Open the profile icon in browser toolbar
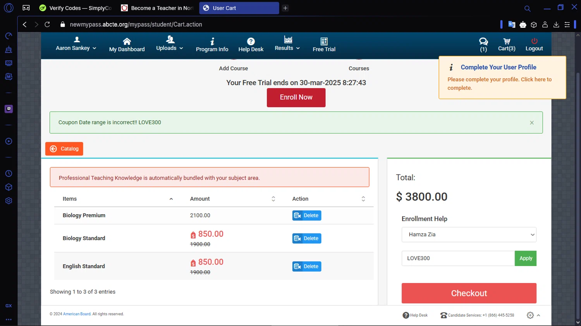581x326 pixels. point(545,24)
